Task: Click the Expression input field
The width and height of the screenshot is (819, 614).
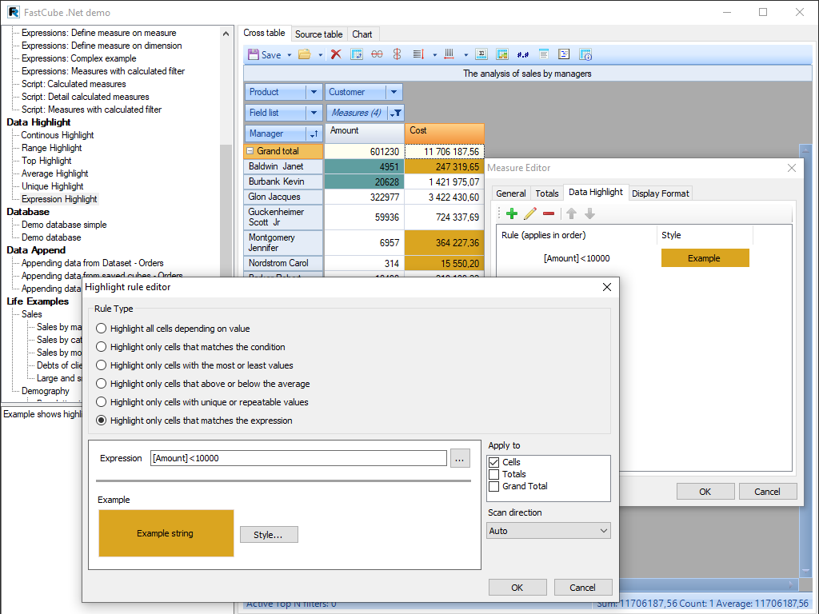Action: click(298, 458)
